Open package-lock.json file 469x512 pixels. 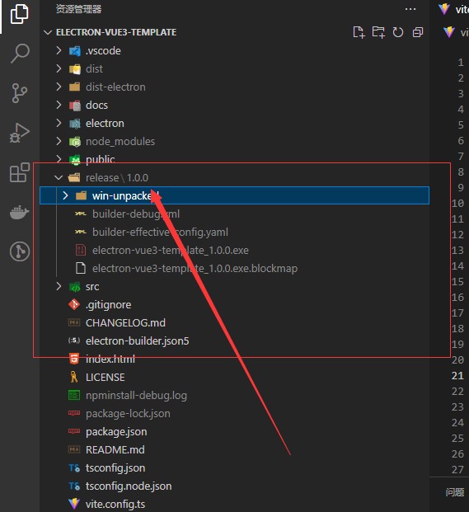click(x=128, y=413)
